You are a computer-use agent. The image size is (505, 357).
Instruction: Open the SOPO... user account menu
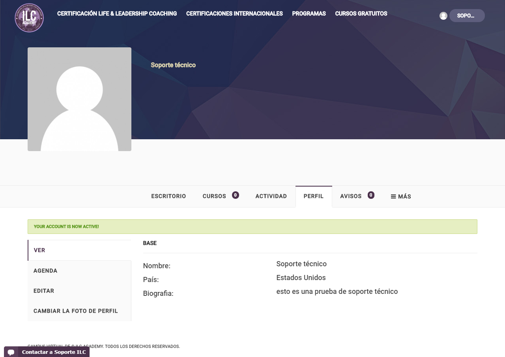coord(467,16)
